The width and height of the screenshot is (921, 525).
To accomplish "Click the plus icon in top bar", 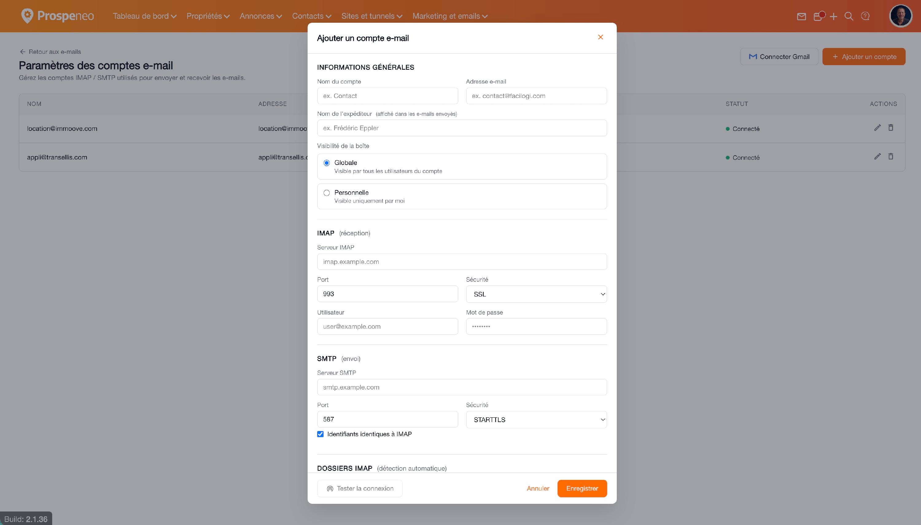I will [834, 17].
